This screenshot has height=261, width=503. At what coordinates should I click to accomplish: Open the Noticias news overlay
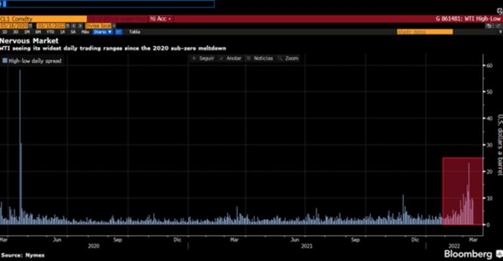(260, 58)
